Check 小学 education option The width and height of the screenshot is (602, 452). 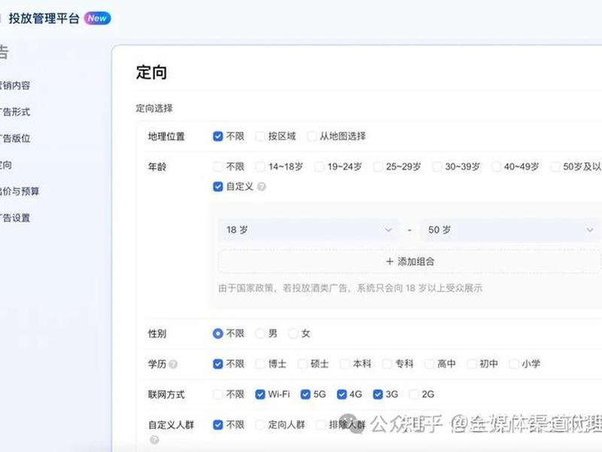(513, 364)
